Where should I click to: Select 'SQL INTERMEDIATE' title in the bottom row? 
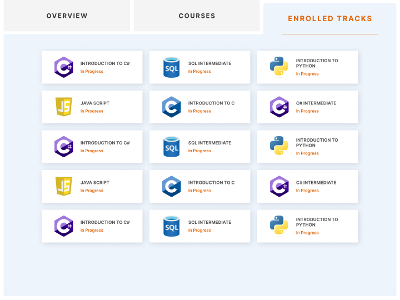(209, 222)
